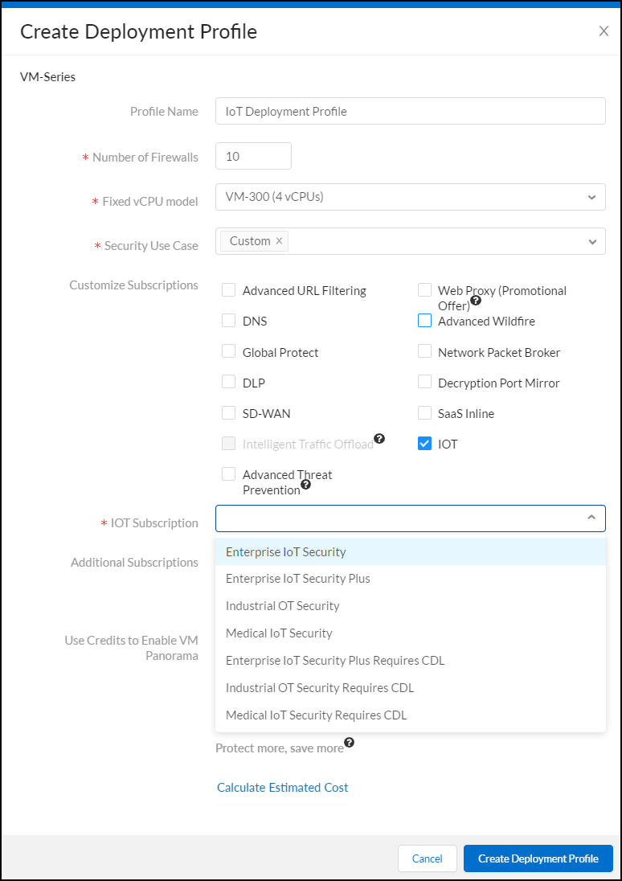Open the Security Use Case dropdown arrow

coord(591,241)
